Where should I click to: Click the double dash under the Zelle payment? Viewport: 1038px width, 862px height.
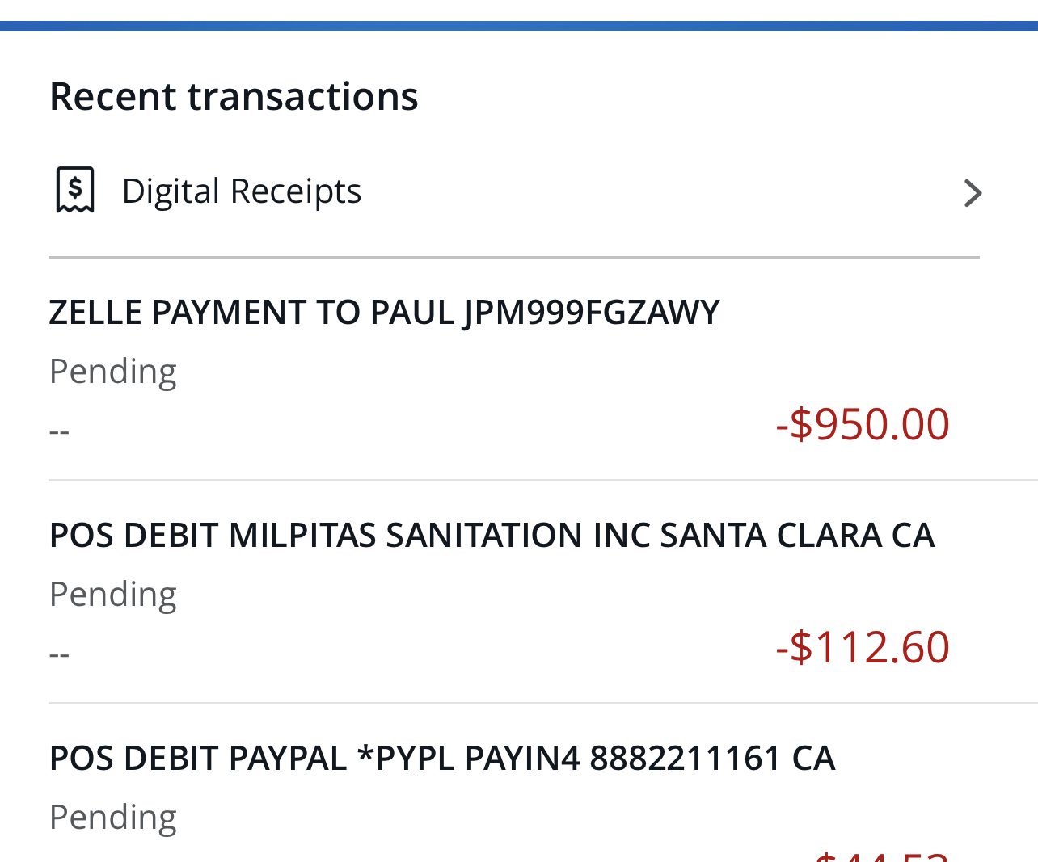59,431
